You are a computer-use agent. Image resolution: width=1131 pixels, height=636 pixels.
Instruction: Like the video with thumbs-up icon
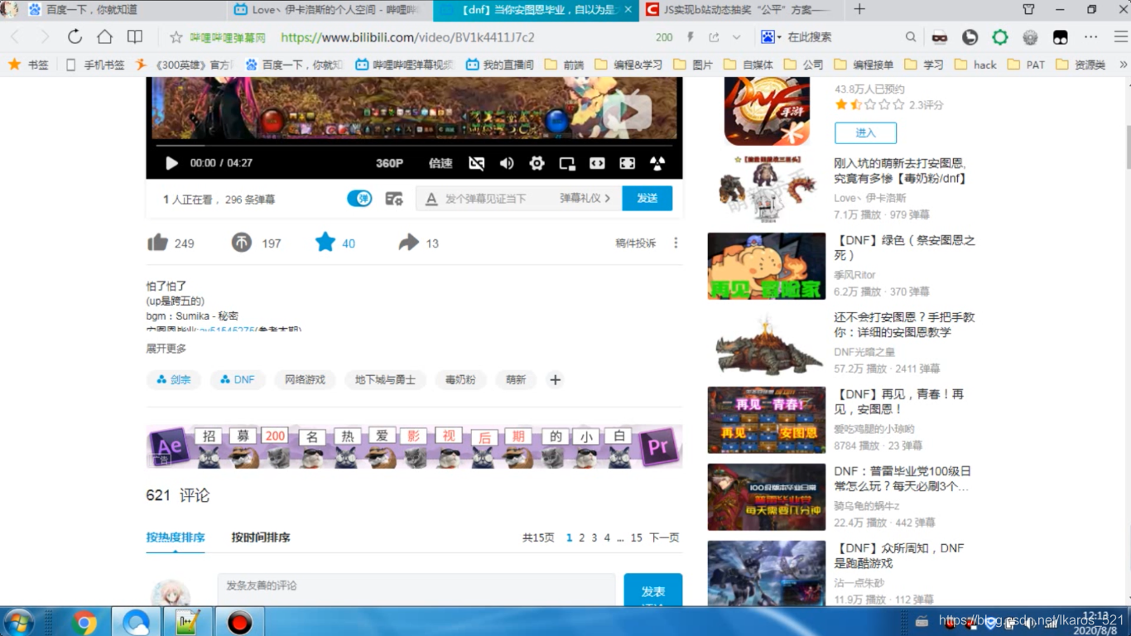(x=157, y=243)
